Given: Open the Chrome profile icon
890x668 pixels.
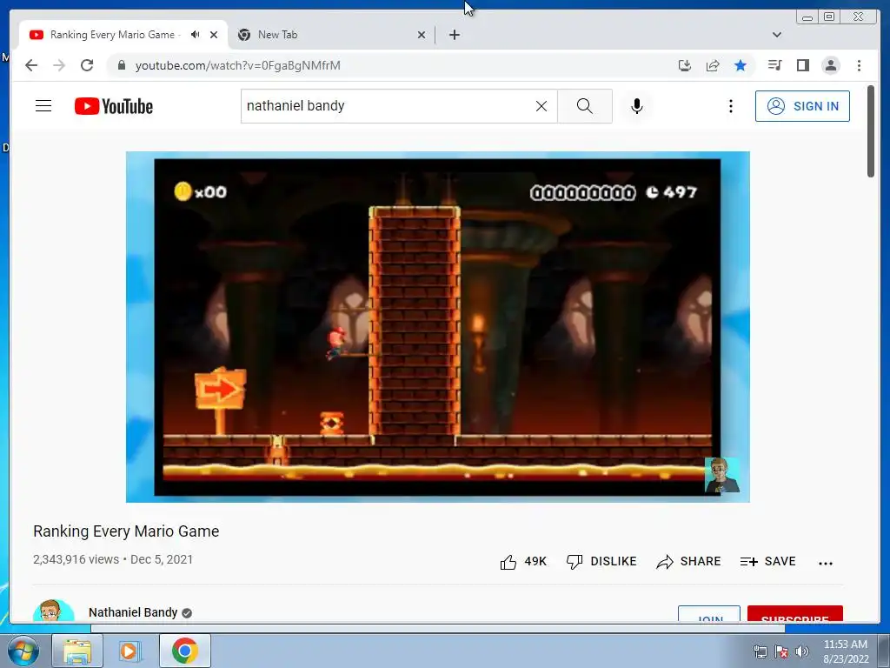Looking at the screenshot, I should 830,65.
